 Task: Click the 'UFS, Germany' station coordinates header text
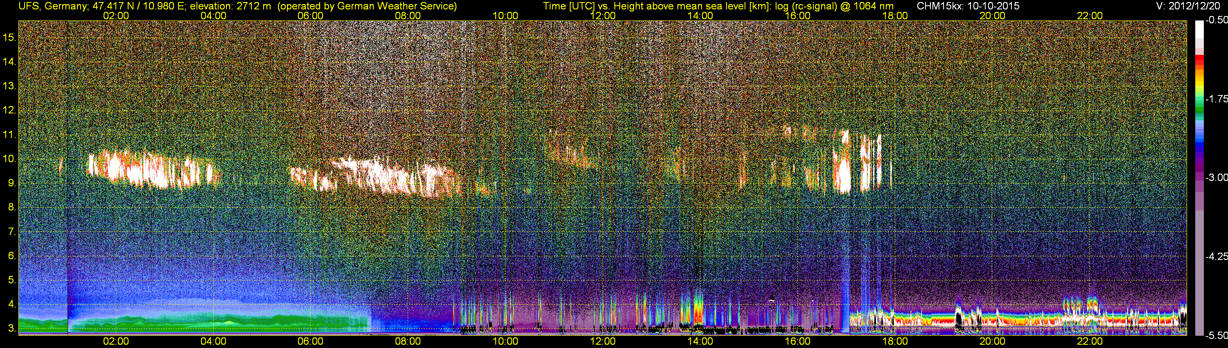pyautogui.click(x=147, y=6)
